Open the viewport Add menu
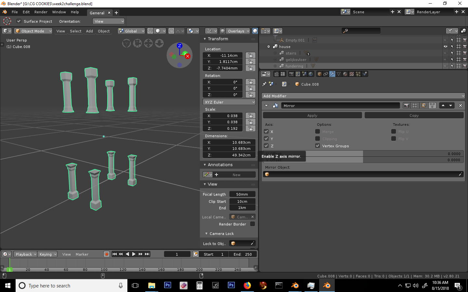This screenshot has height=292, width=468. tap(89, 31)
